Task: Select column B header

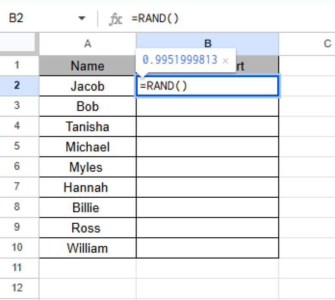Action: [x=207, y=43]
